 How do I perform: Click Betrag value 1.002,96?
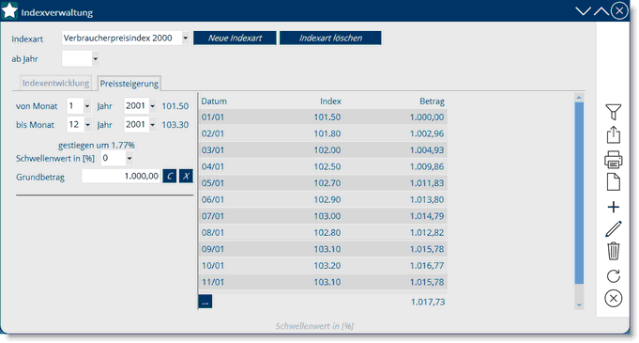pos(427,133)
